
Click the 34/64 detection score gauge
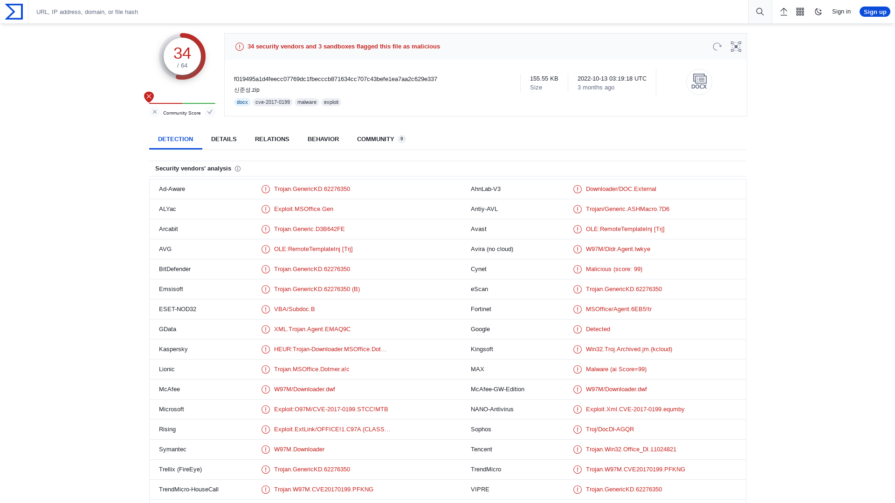tap(183, 56)
